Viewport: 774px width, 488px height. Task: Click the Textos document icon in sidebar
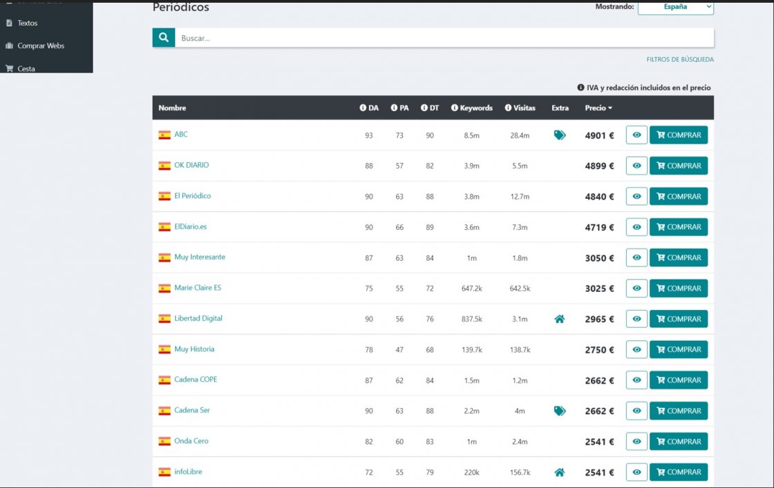9,23
